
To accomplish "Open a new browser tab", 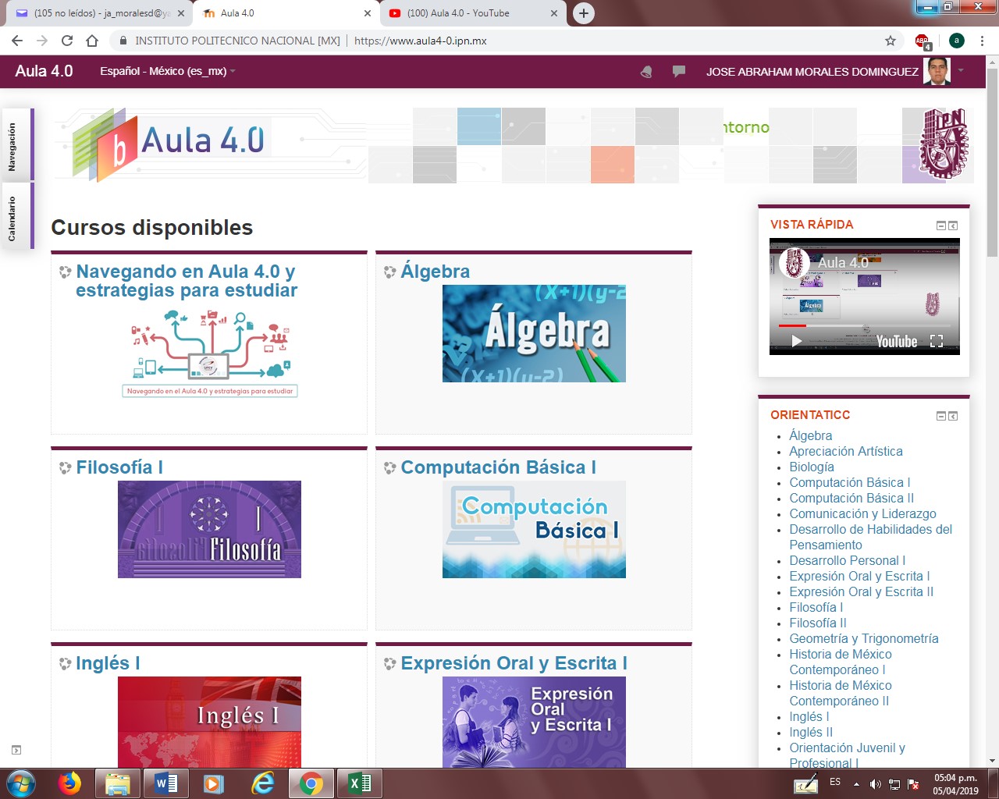I will click(x=584, y=13).
